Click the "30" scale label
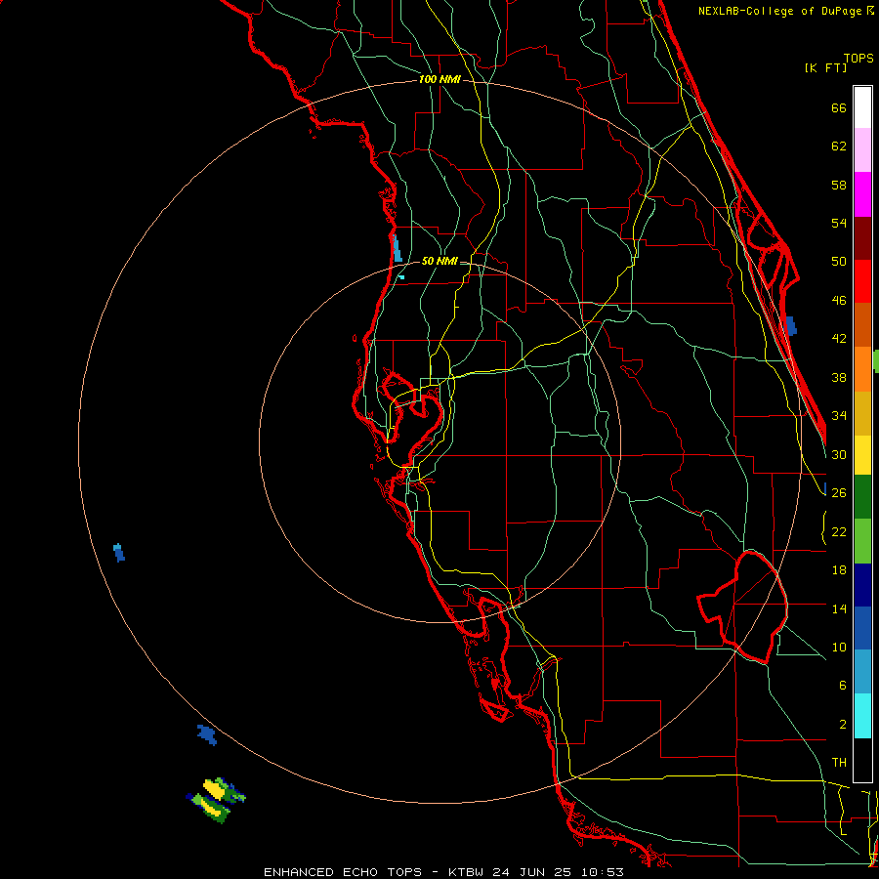Viewport: 879px width, 879px height. pos(839,454)
